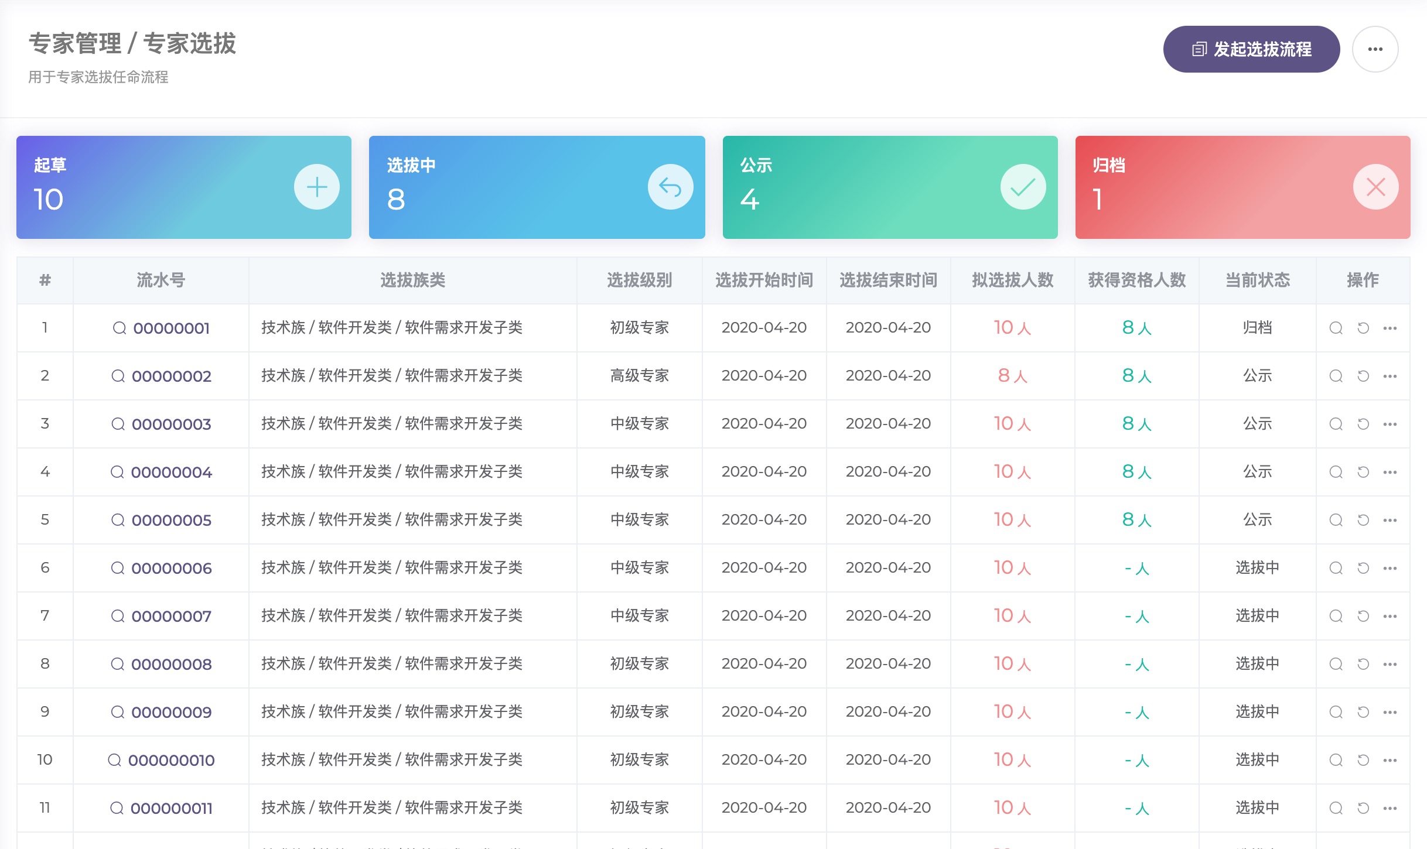
Task: Click search icon in row 9 操作 column
Action: coord(1336,712)
